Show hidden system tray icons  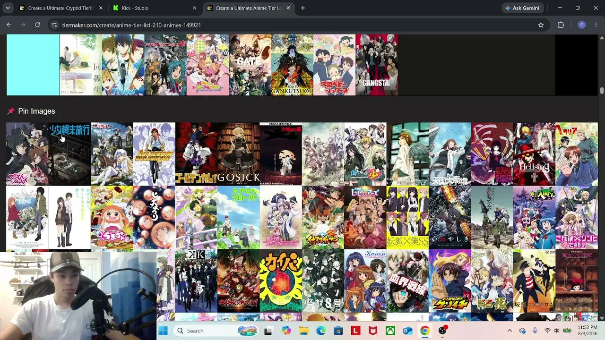(x=510, y=331)
